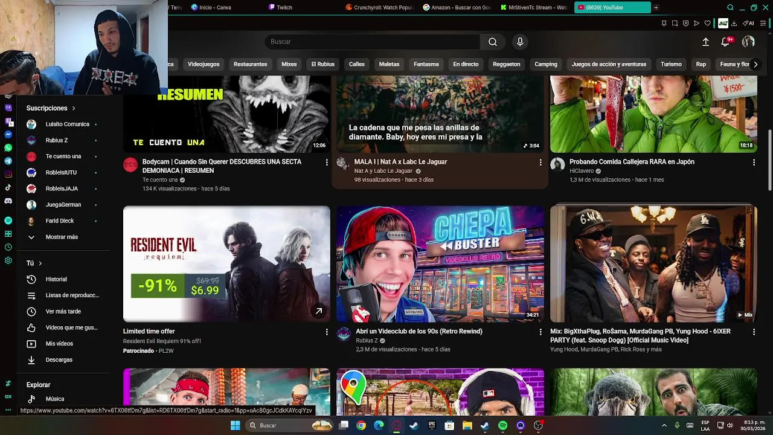Open the Opera AI assistant button
Image resolution: width=773 pixels, height=435 pixels.
[x=748, y=24]
